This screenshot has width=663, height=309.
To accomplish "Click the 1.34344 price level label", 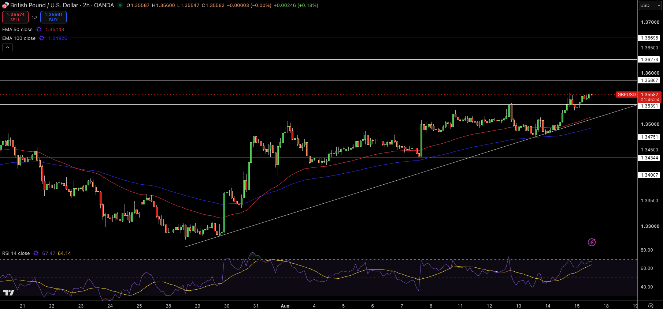I will (649, 158).
